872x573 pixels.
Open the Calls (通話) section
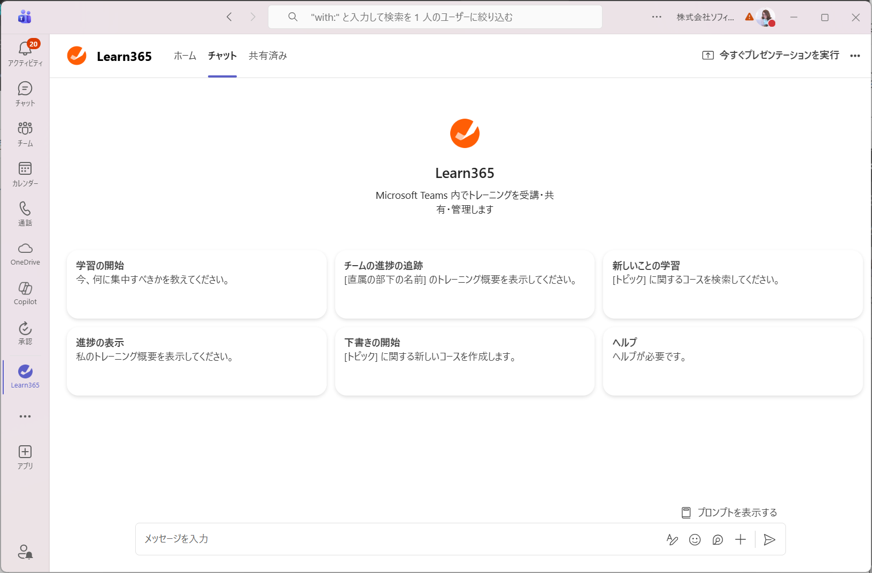(25, 214)
